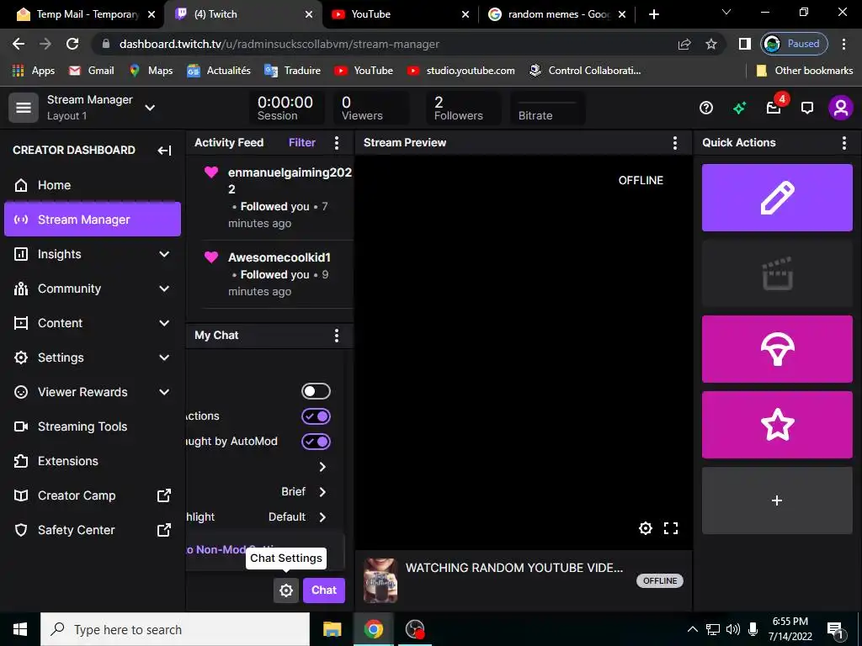Viewport: 862px width, 646px height.
Task: Toggle the browser side panel icon
Action: tap(745, 45)
